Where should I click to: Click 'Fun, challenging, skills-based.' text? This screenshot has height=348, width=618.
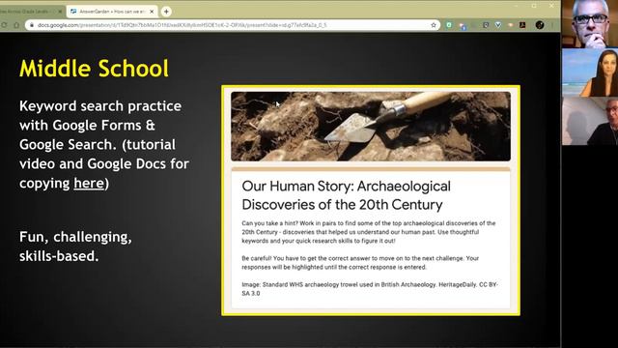point(75,246)
